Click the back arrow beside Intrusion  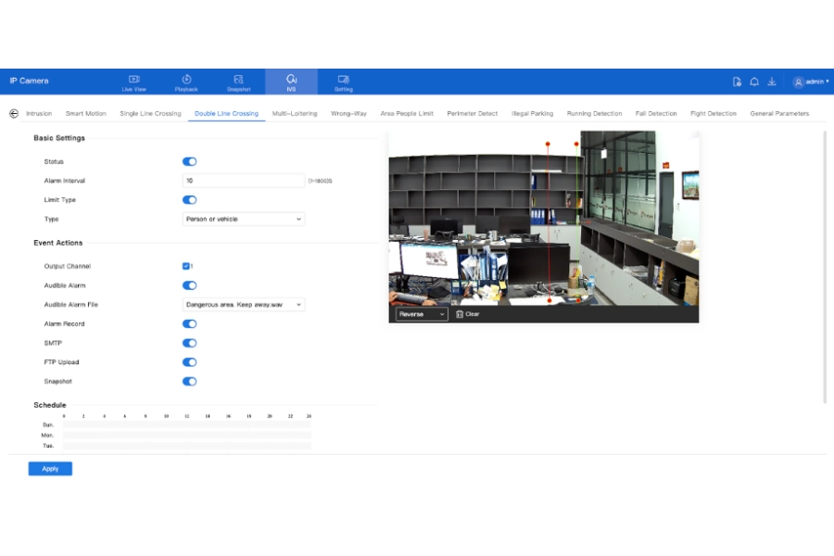[x=14, y=113]
